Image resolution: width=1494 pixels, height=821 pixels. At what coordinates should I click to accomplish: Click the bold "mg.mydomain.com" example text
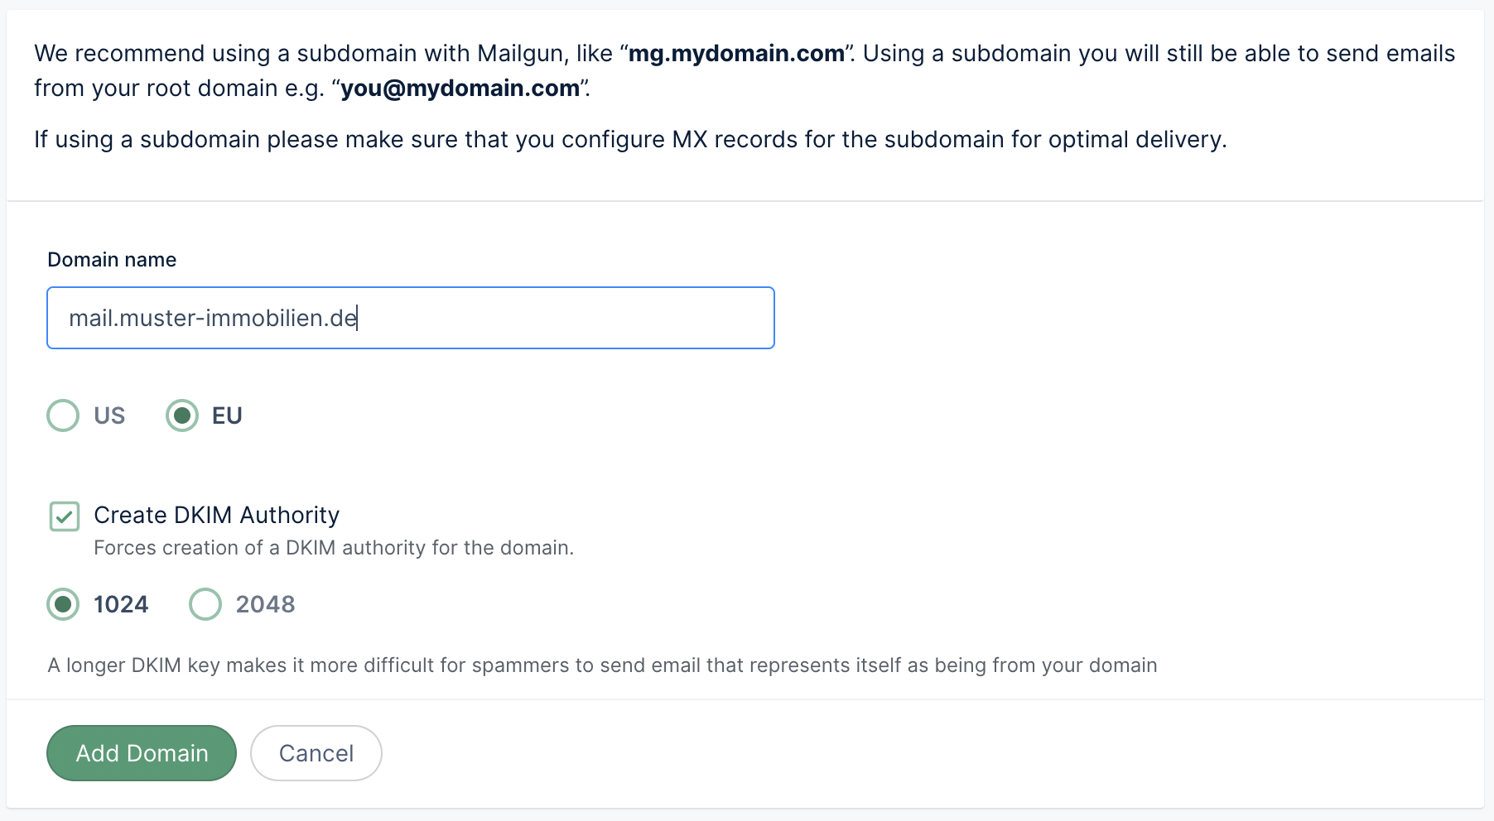click(x=736, y=54)
